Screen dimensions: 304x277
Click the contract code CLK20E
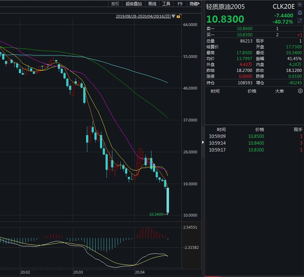284,7
